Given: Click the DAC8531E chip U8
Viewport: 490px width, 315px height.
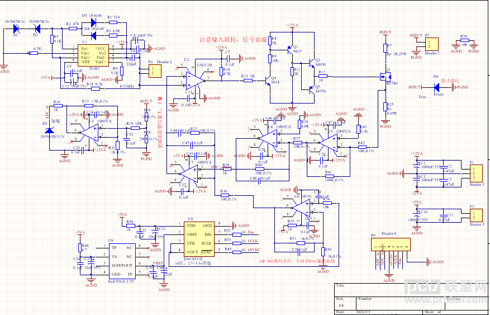Looking at the screenshot, I should click(199, 239).
